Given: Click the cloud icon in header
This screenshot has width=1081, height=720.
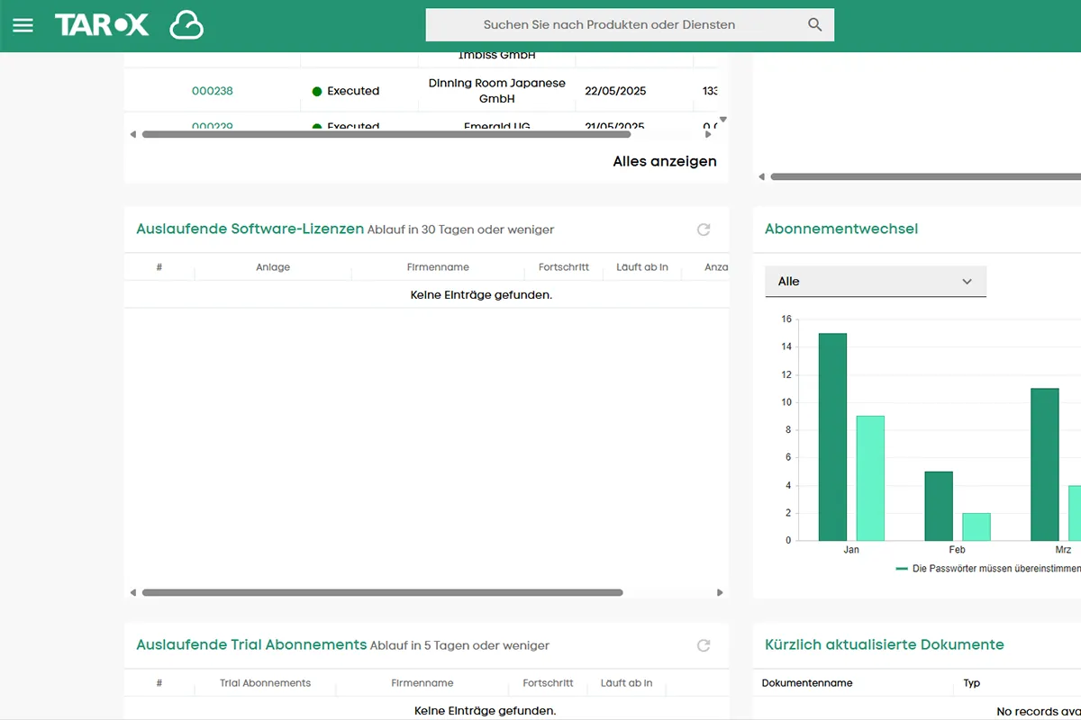Looking at the screenshot, I should pyautogui.click(x=186, y=25).
